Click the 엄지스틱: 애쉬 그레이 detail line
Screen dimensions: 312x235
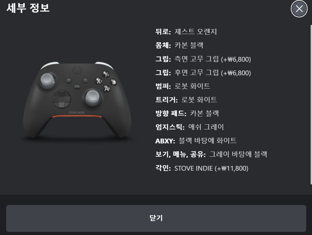190,127
